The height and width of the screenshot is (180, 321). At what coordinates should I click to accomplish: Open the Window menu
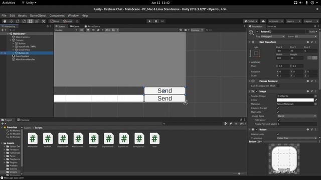(x=73, y=15)
